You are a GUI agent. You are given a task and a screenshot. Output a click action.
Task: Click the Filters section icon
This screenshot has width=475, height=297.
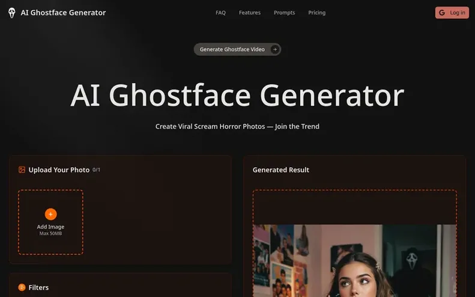pyautogui.click(x=22, y=287)
